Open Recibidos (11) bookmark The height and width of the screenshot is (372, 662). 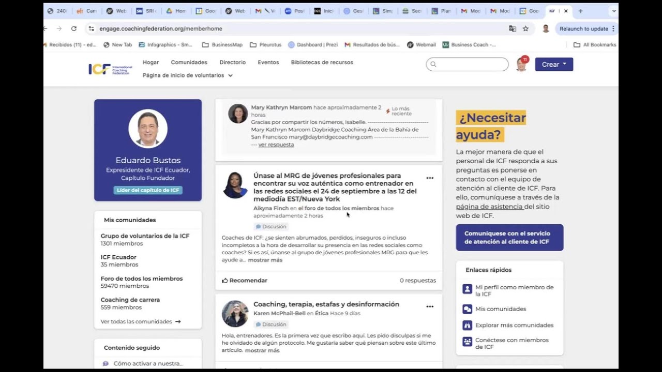point(69,45)
